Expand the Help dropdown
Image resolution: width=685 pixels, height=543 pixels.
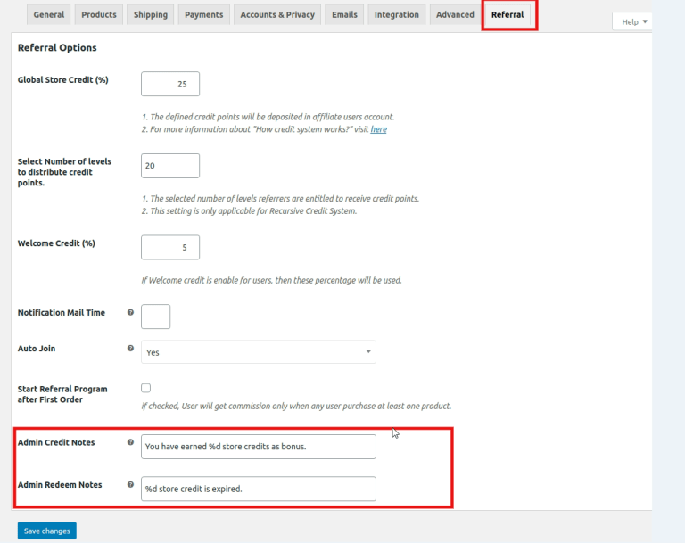point(634,21)
